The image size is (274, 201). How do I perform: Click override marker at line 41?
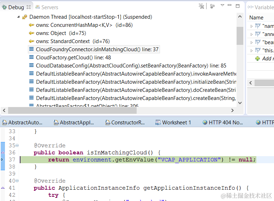[3, 188]
